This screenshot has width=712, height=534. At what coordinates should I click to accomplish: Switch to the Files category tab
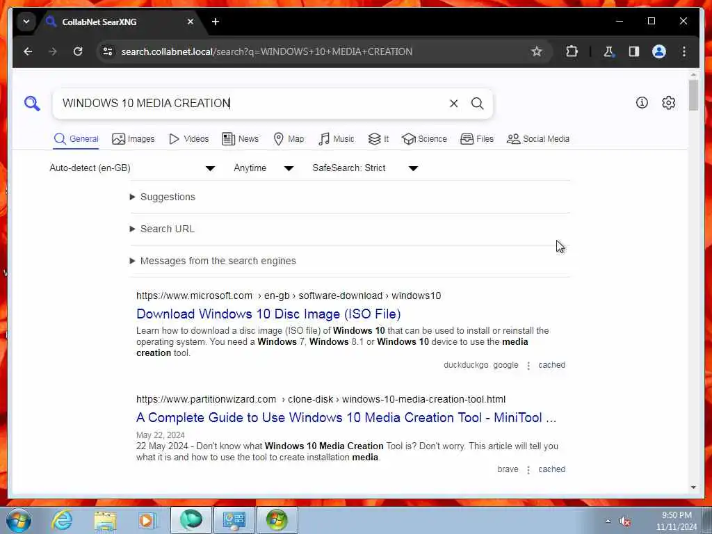[477, 139]
